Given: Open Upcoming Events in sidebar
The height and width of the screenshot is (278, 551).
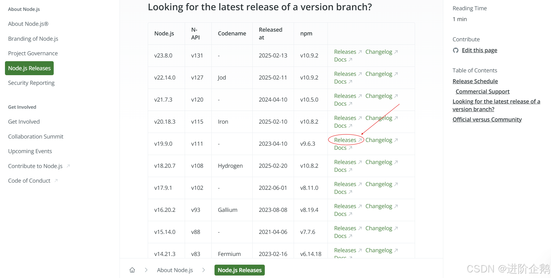Looking at the screenshot, I should 30,151.
